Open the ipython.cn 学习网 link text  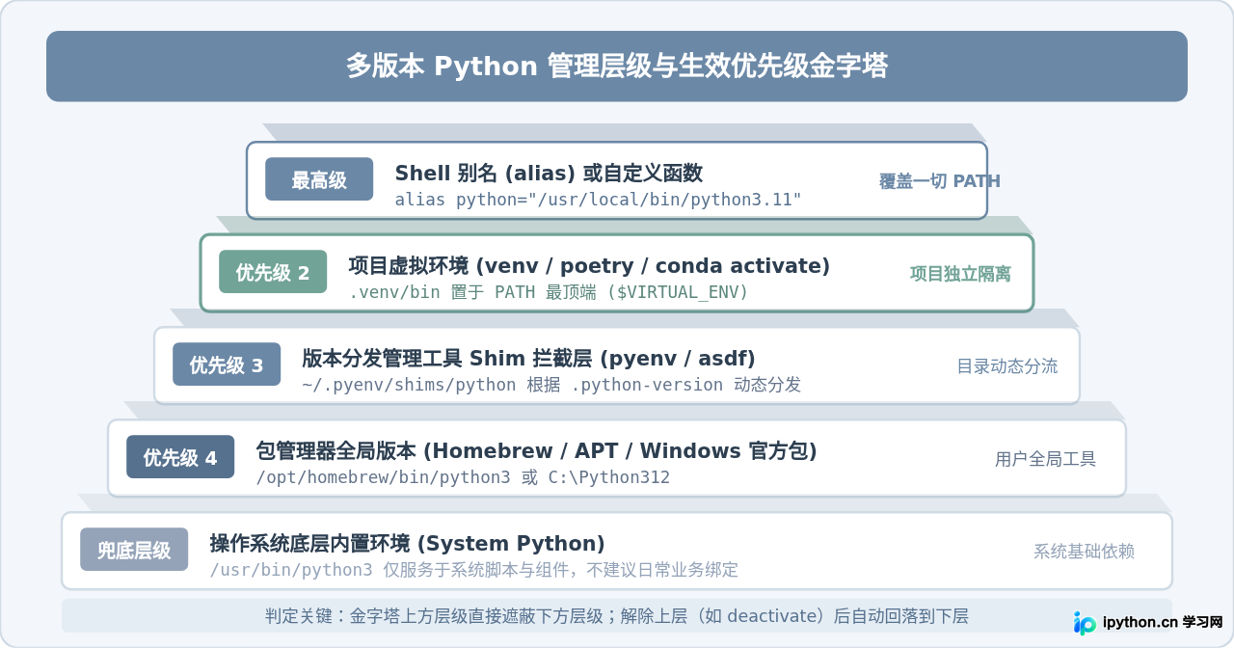click(x=1163, y=622)
